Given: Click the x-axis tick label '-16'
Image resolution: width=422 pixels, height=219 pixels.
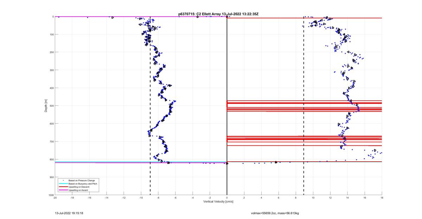Looking at the screenshot, I should pos(89,198).
